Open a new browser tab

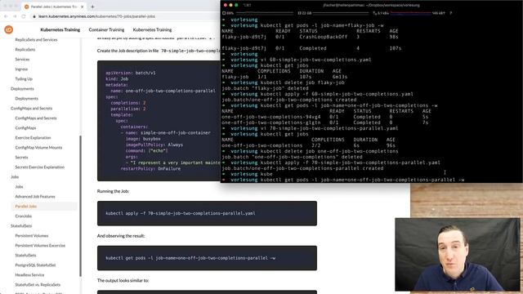tap(92, 7)
